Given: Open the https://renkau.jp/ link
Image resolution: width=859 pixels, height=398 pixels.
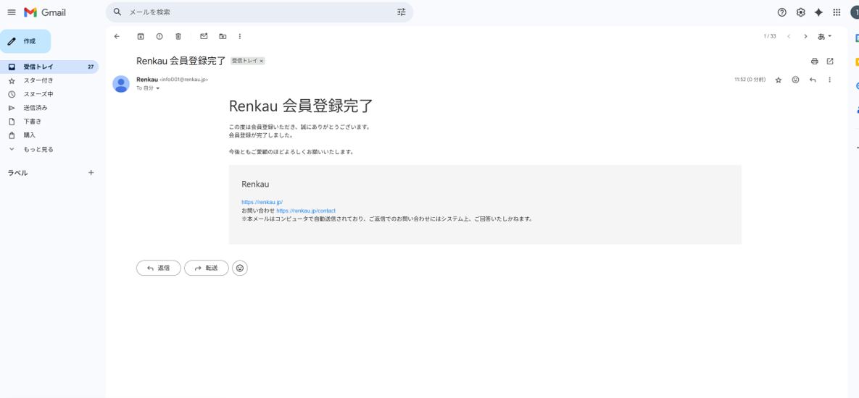Looking at the screenshot, I should [x=262, y=203].
